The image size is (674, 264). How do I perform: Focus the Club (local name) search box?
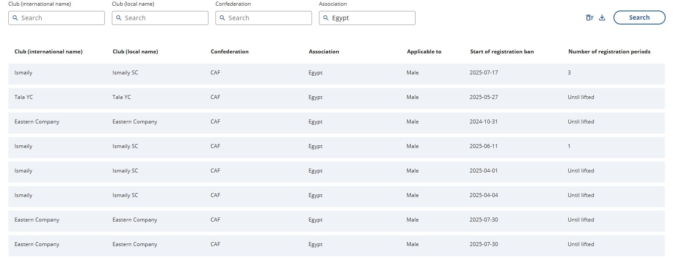click(160, 18)
